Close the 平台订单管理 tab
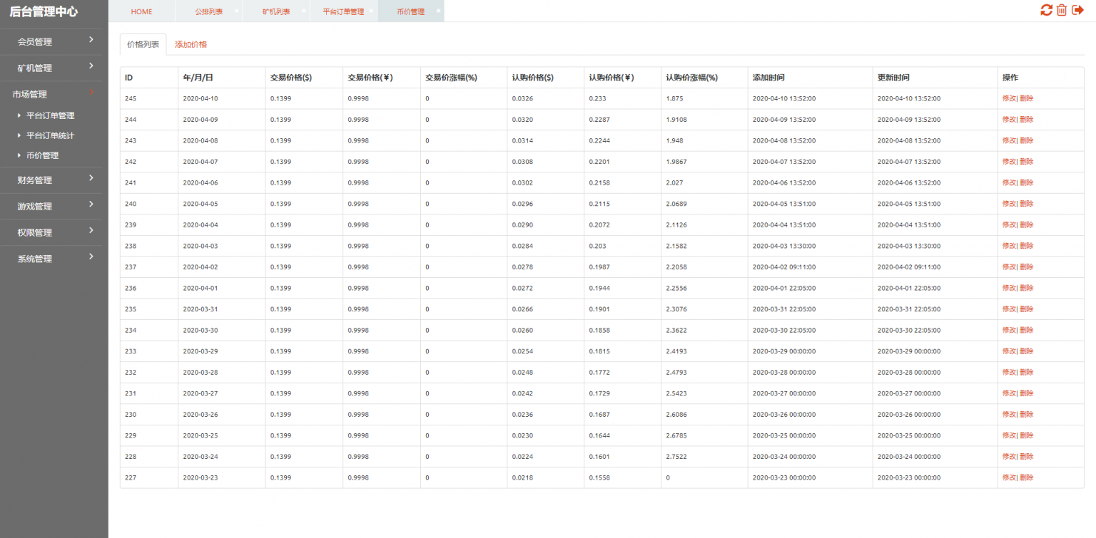 [371, 11]
